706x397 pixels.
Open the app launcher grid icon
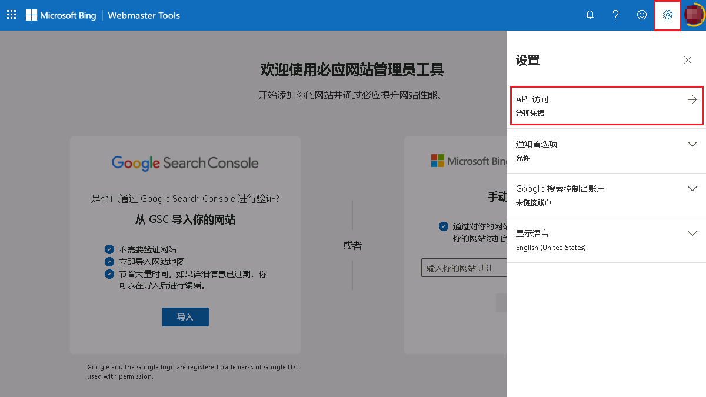click(x=11, y=15)
